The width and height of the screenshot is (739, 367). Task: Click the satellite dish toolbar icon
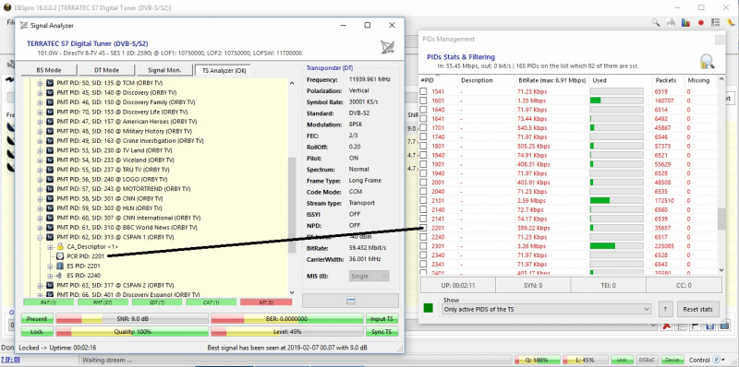pos(671,22)
